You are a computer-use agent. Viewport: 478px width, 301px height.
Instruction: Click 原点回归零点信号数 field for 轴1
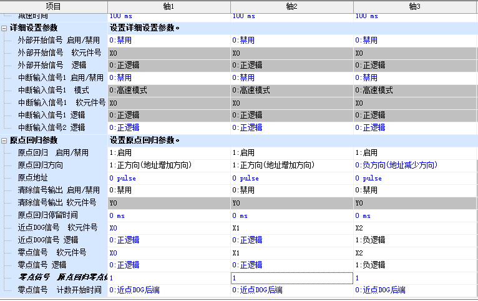click(x=169, y=278)
